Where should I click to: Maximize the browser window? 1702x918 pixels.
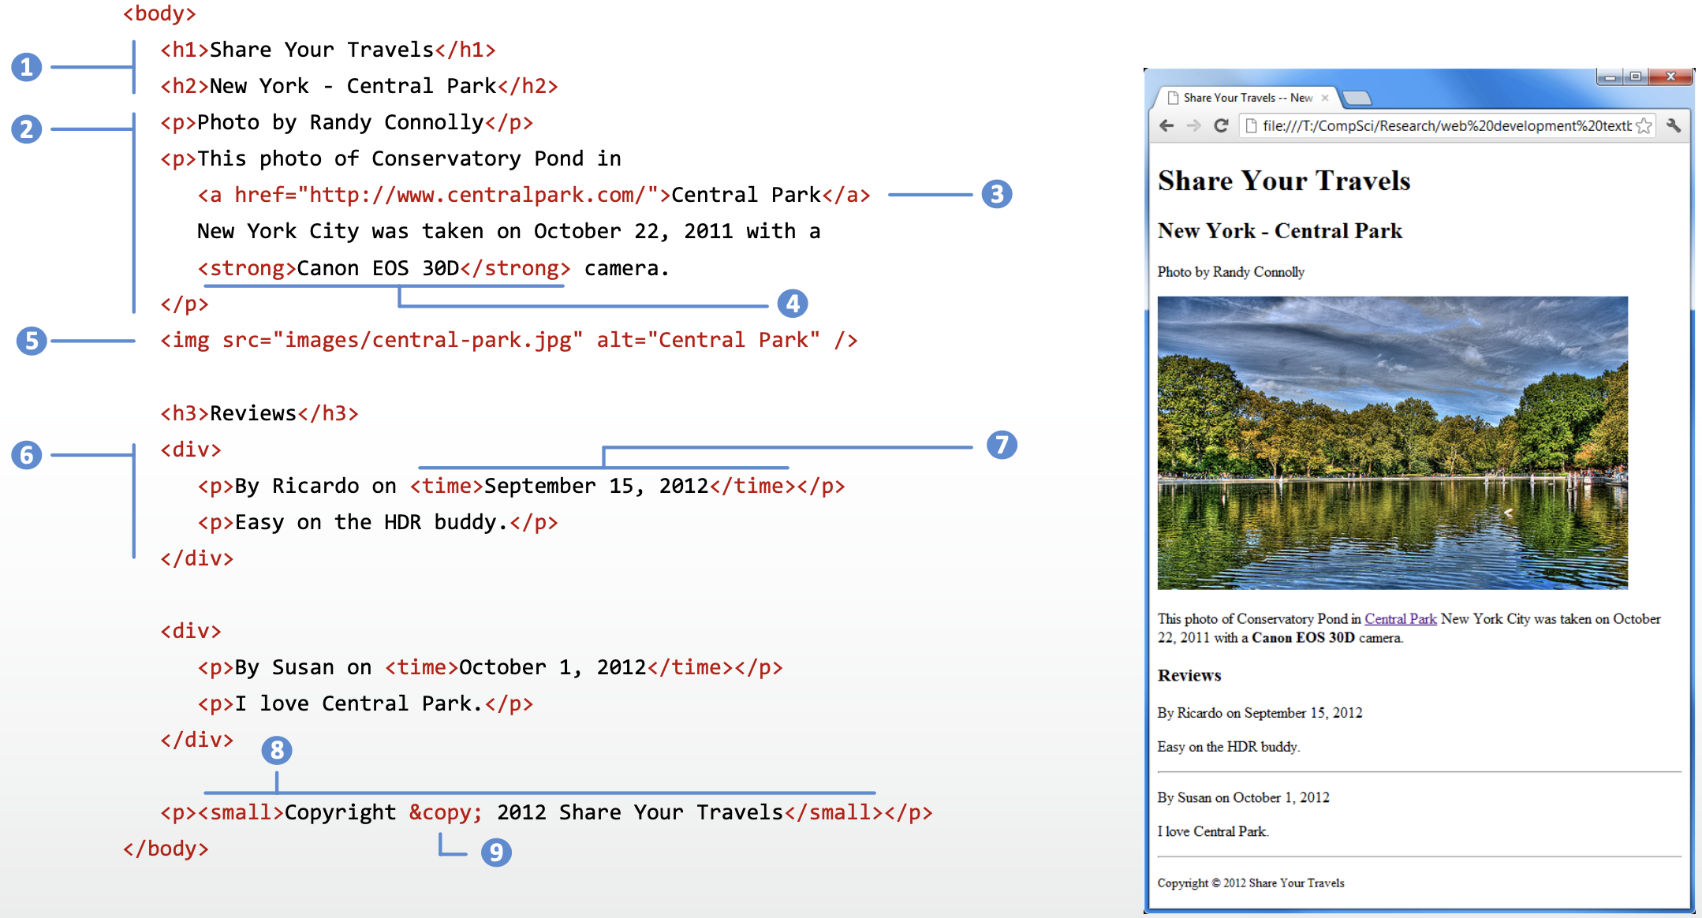pos(1636,76)
